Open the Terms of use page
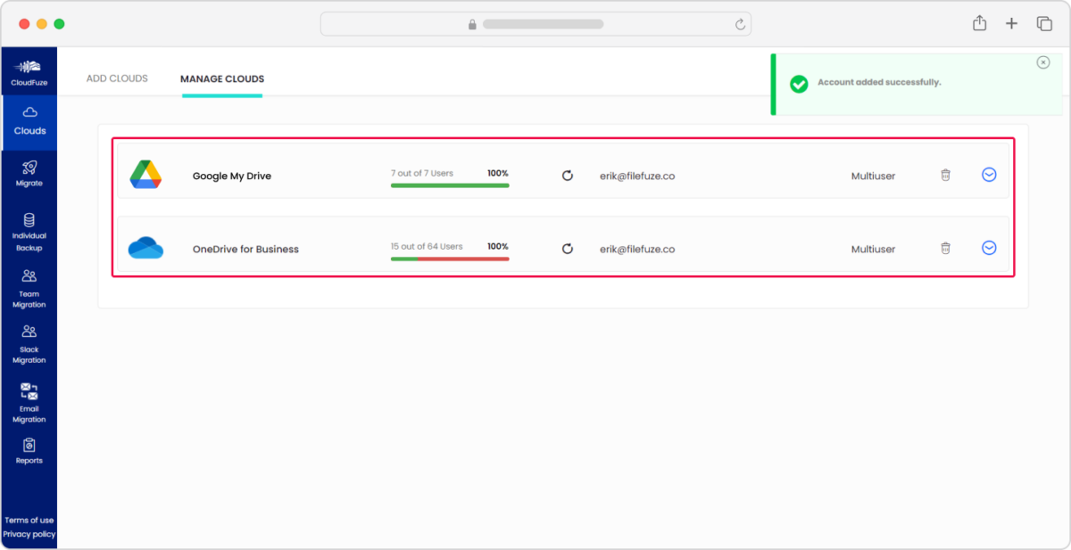 (29, 521)
